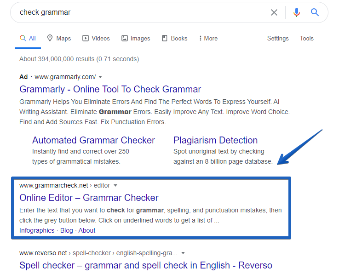
Task: Expand the dropdown arrow beside www.grammarly.com ad
Action: (100, 77)
